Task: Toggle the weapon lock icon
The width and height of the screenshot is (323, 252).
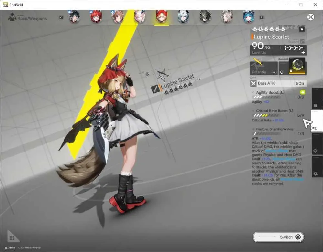Action: (x=302, y=29)
